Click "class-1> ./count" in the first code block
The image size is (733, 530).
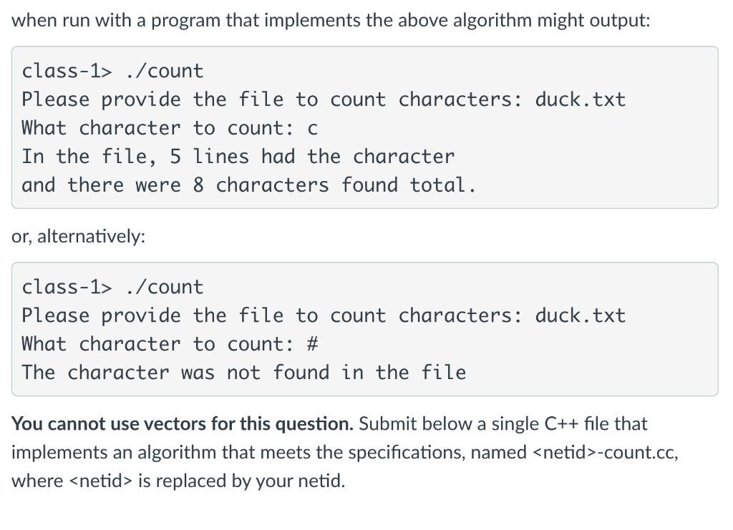pos(112,71)
